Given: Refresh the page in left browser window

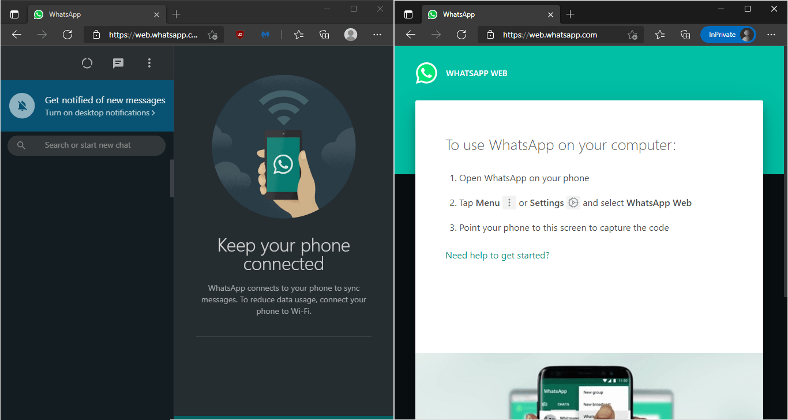Looking at the screenshot, I should click(67, 35).
